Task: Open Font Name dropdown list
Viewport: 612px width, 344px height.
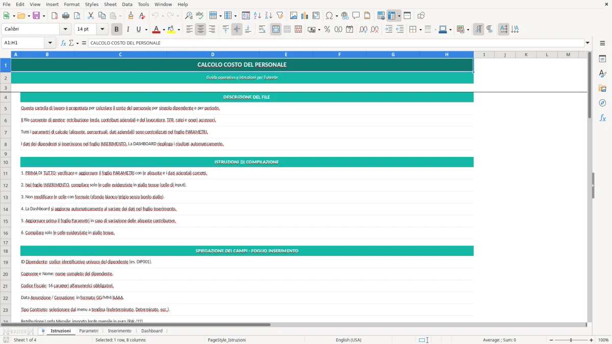Action: [x=65, y=30]
